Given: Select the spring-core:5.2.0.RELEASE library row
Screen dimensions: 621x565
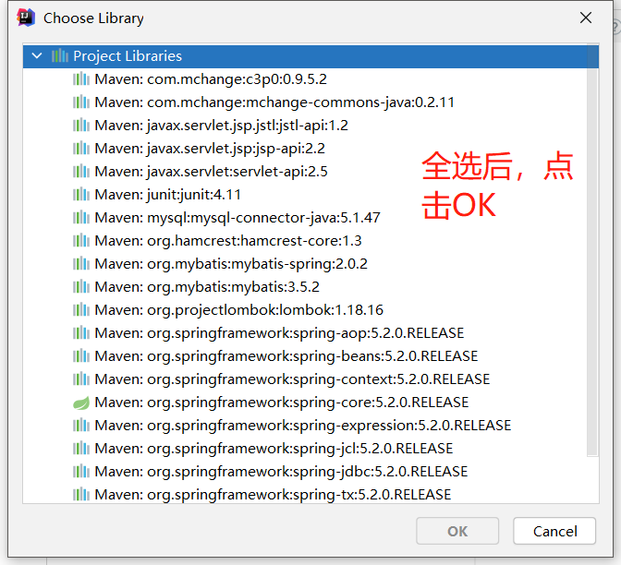Looking at the screenshot, I should (282, 403).
